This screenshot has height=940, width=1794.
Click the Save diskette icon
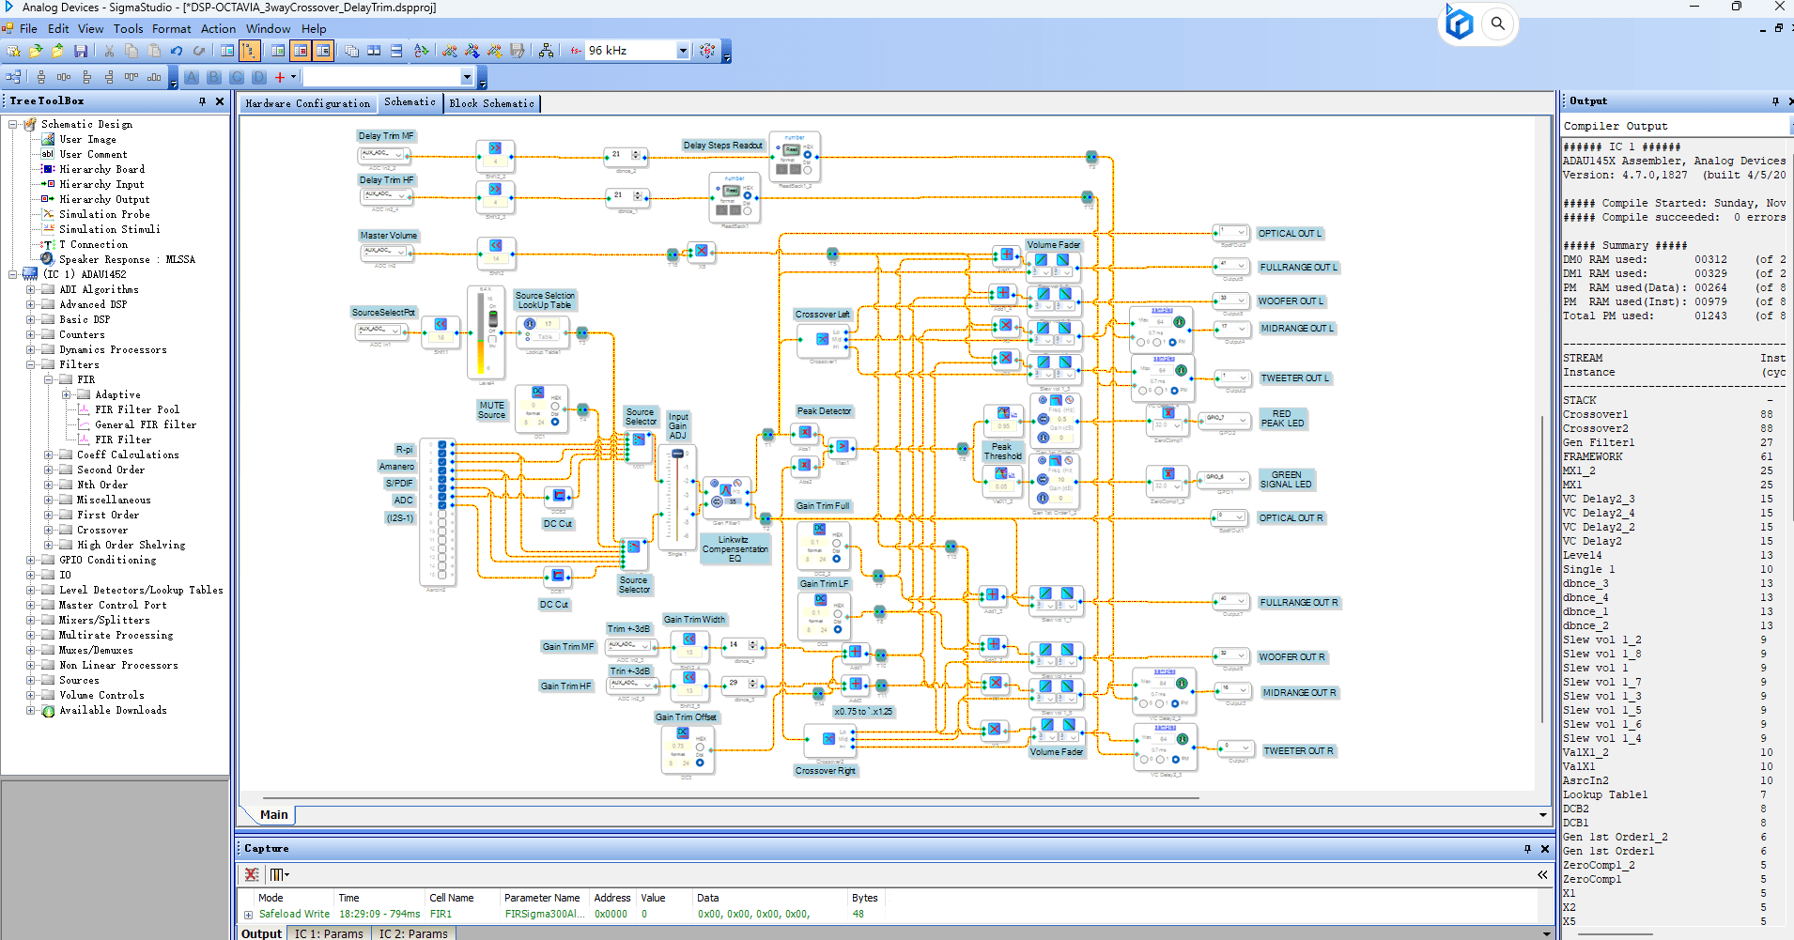81,51
